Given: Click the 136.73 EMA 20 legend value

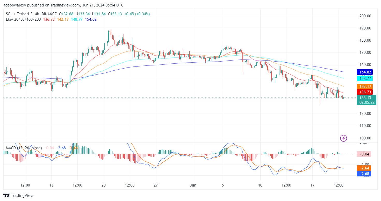Looking at the screenshot, I should (49, 19).
